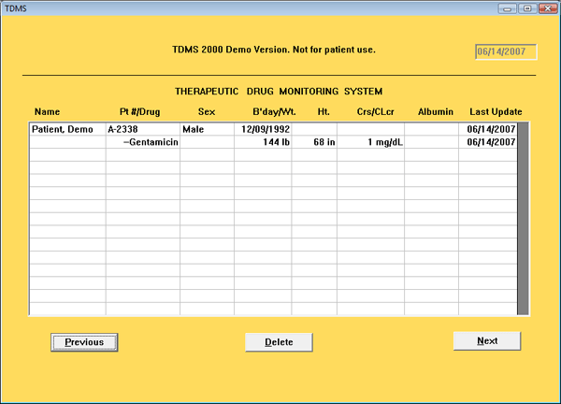The height and width of the screenshot is (404, 561).
Task: Click the Male sex cell
Action: click(208, 129)
